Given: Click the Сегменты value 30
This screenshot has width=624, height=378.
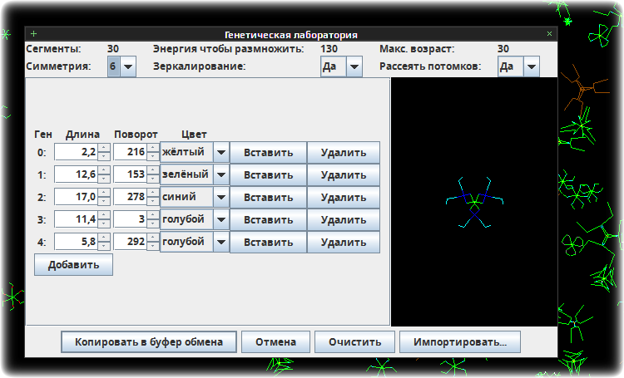Looking at the screenshot, I should (113, 49).
